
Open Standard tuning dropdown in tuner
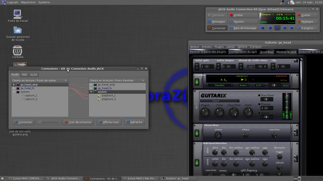coord(220,85)
